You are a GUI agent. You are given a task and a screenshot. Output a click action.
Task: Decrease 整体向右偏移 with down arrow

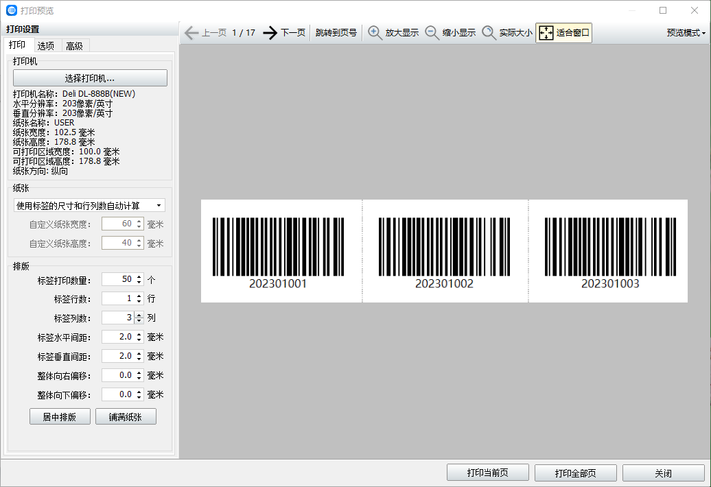(x=139, y=379)
